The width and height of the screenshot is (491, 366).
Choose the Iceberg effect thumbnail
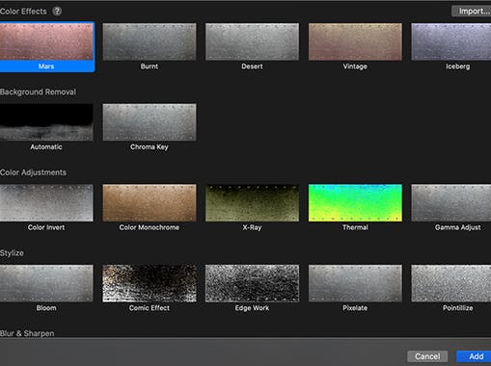[x=451, y=41]
